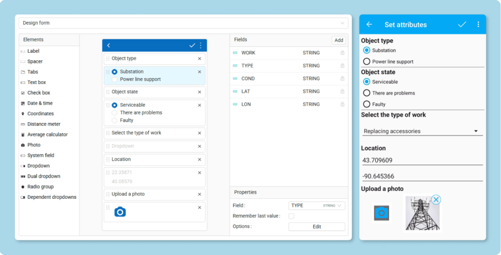The height and width of the screenshot is (255, 501).
Task: Tap the camera button under Upload a photo
Action: [382, 213]
